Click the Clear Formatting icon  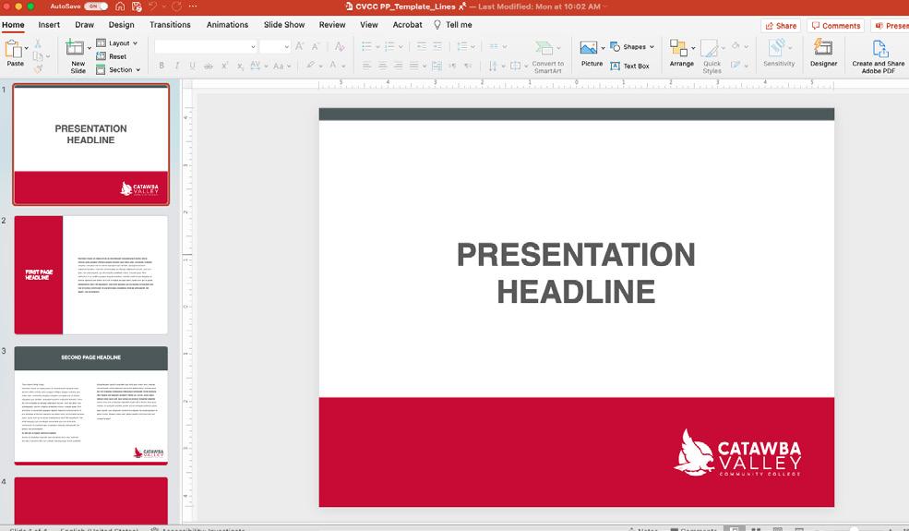click(x=340, y=46)
